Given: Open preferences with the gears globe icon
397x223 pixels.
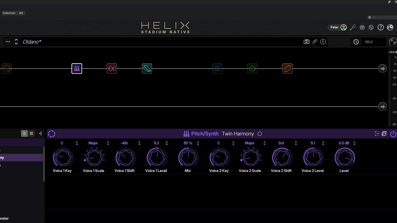Looking at the screenshot, I should pyautogui.click(x=390, y=27).
